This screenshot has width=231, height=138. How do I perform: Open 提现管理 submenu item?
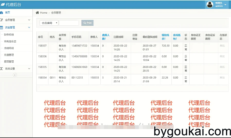click(x=9, y=62)
